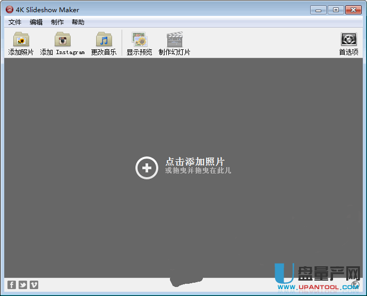This screenshot has width=367, height=296.
Task: Open the Vimeo icon in the bottom bar
Action: click(34, 285)
